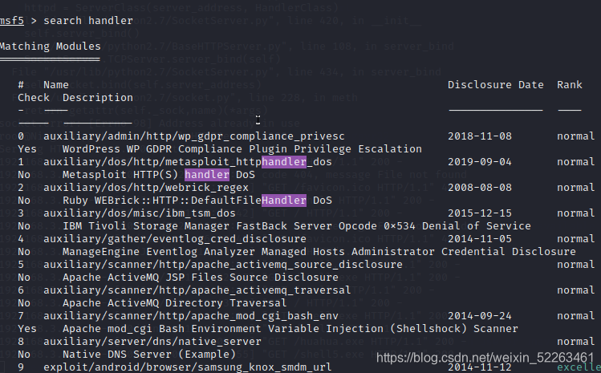
Task: Click the 'search handler' command text
Action: coord(88,20)
